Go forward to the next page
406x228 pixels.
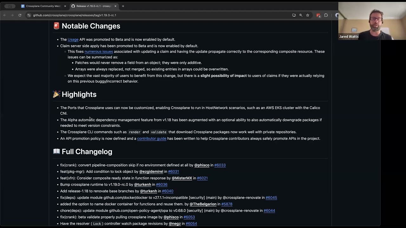[x=12, y=15]
